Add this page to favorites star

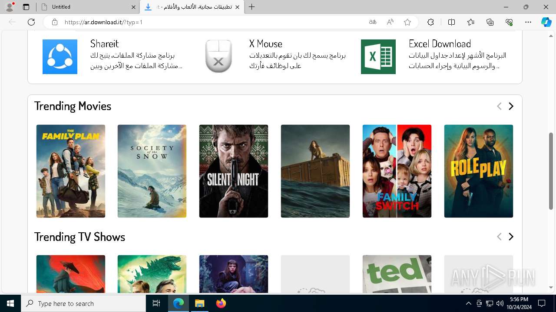point(407,22)
